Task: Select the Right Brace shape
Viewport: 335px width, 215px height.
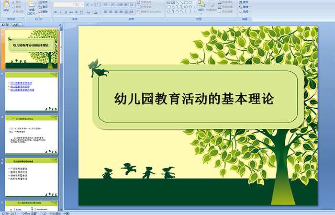Action: click(190, 11)
